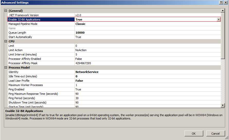The image size is (229, 140).
Task: Select the Processor Affinity Mask property
Action: (x=23, y=63)
